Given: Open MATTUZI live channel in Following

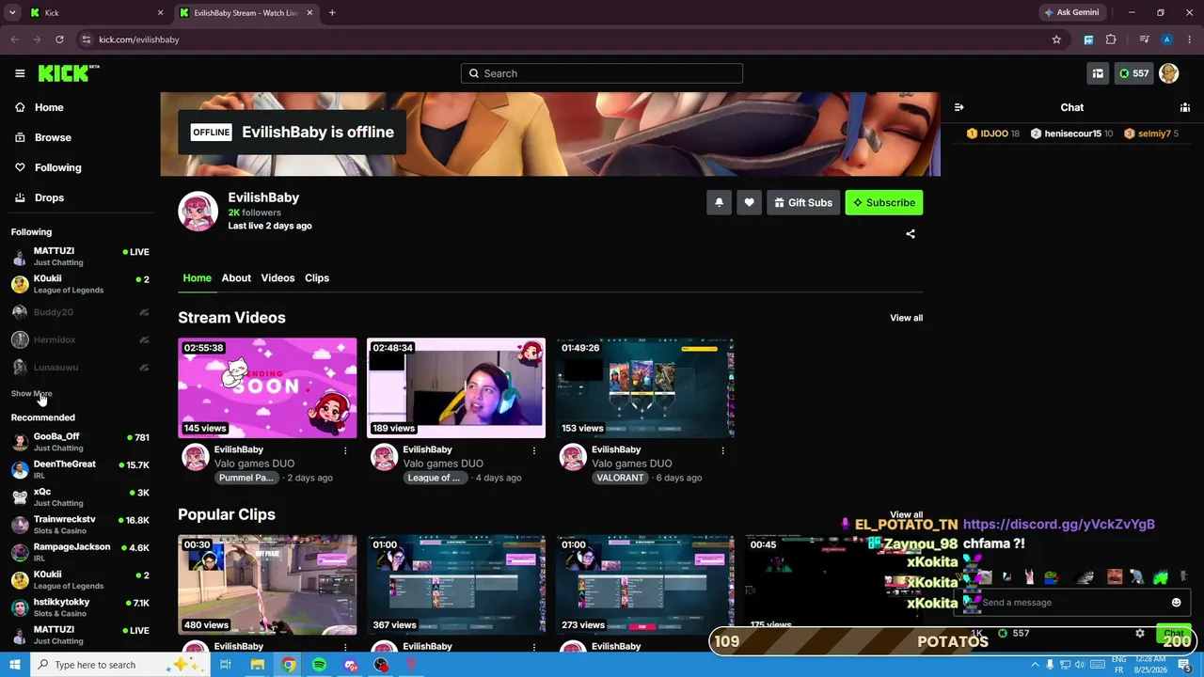Looking at the screenshot, I should [80, 257].
